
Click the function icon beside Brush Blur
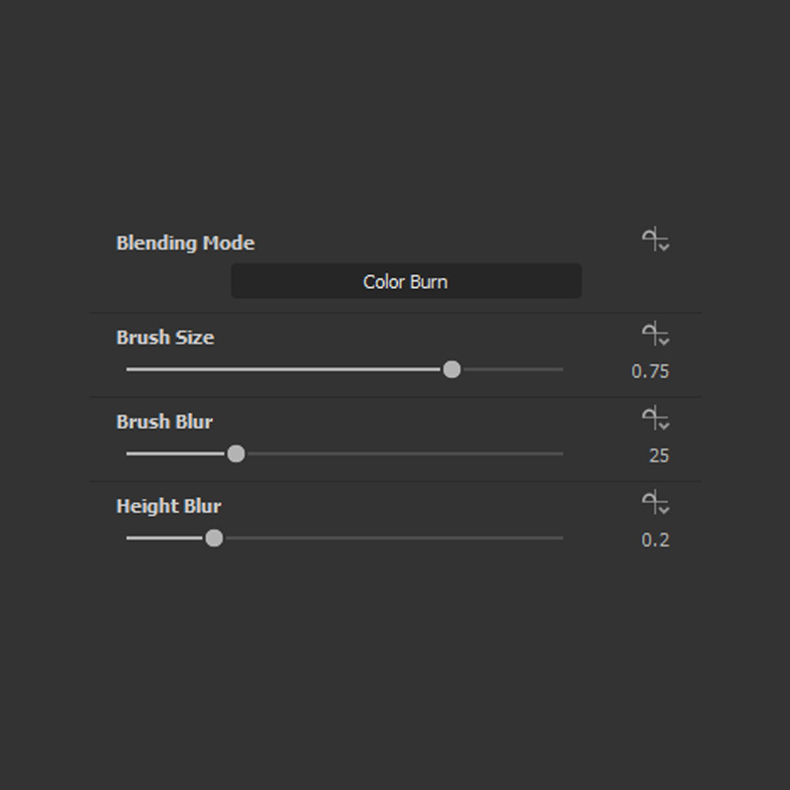(655, 418)
